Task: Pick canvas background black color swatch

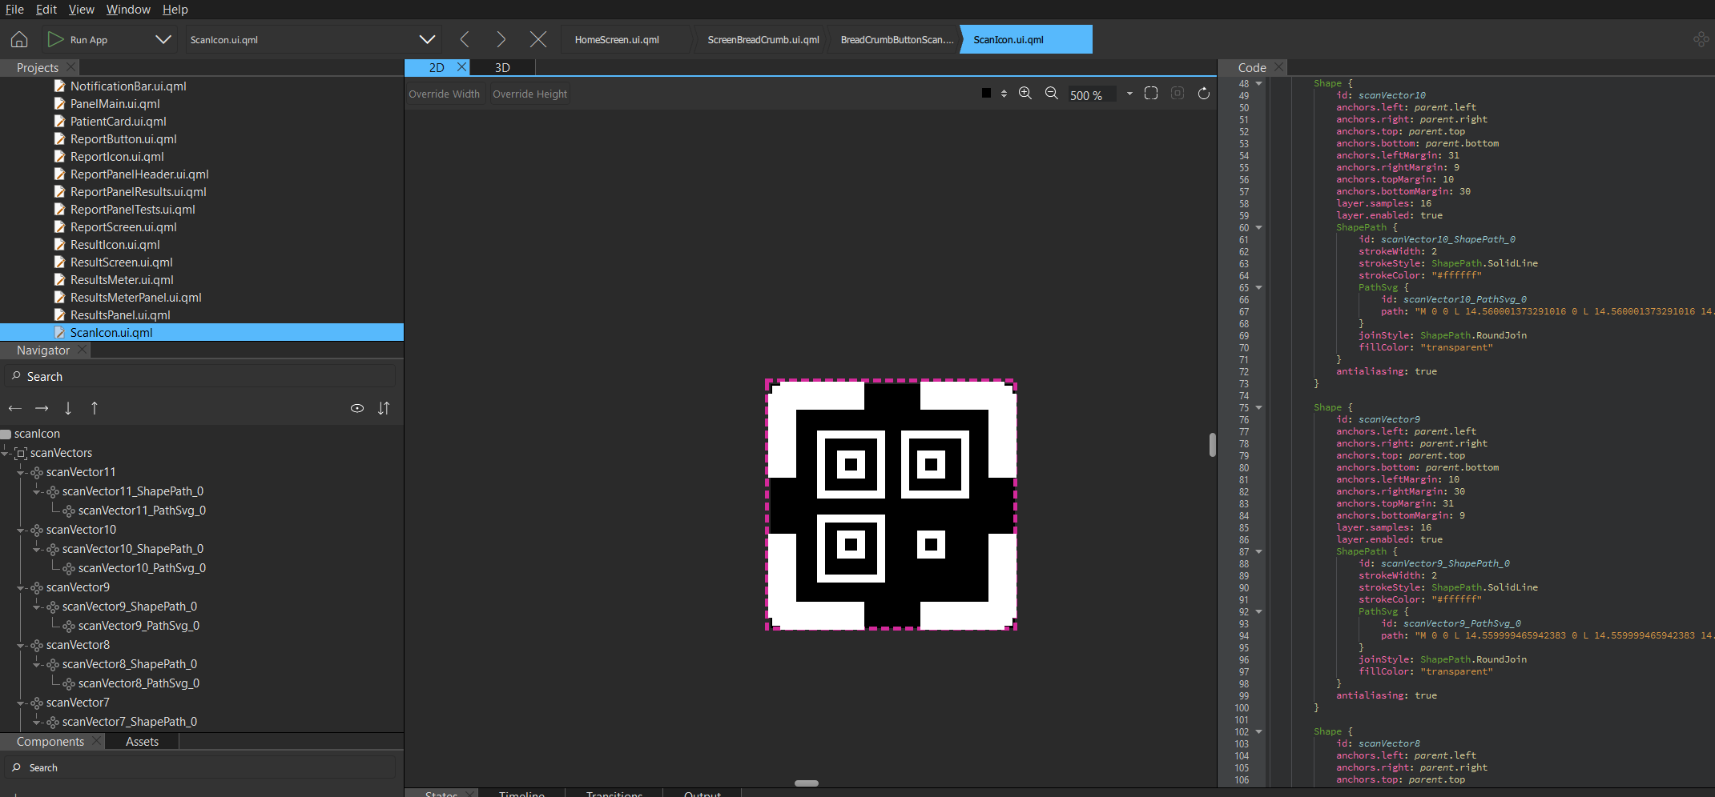Action: (986, 94)
